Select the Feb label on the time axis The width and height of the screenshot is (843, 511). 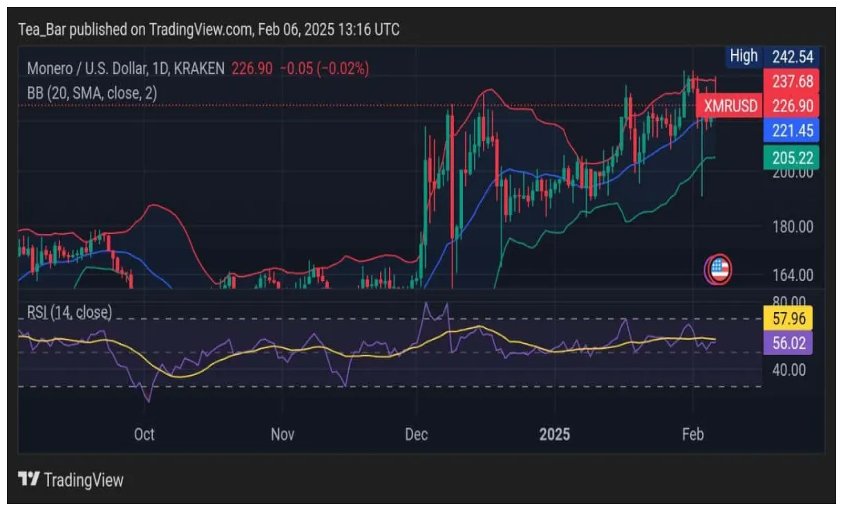(693, 434)
